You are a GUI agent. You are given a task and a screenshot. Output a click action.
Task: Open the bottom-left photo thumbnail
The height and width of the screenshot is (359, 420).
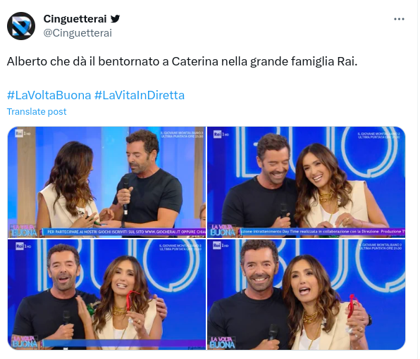[106, 294]
